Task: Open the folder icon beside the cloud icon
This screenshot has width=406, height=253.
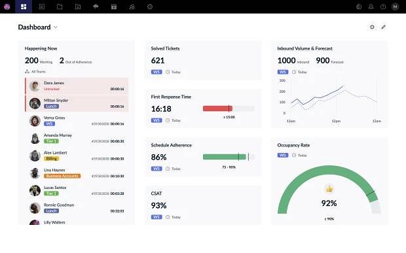Action: [x=78, y=7]
